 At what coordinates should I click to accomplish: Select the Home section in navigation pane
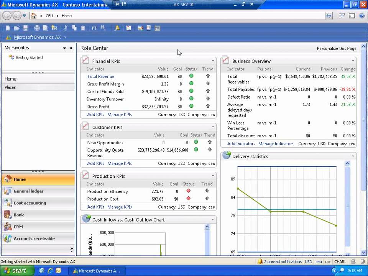pyautogui.click(x=38, y=79)
